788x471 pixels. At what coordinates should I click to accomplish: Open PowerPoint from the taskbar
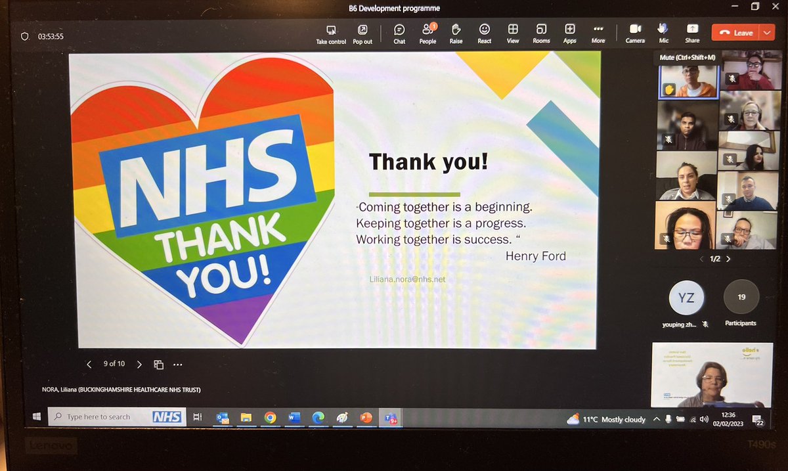(366, 418)
